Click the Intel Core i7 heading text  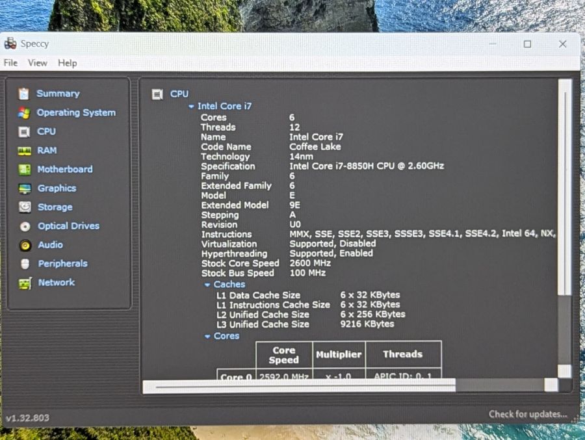click(225, 106)
